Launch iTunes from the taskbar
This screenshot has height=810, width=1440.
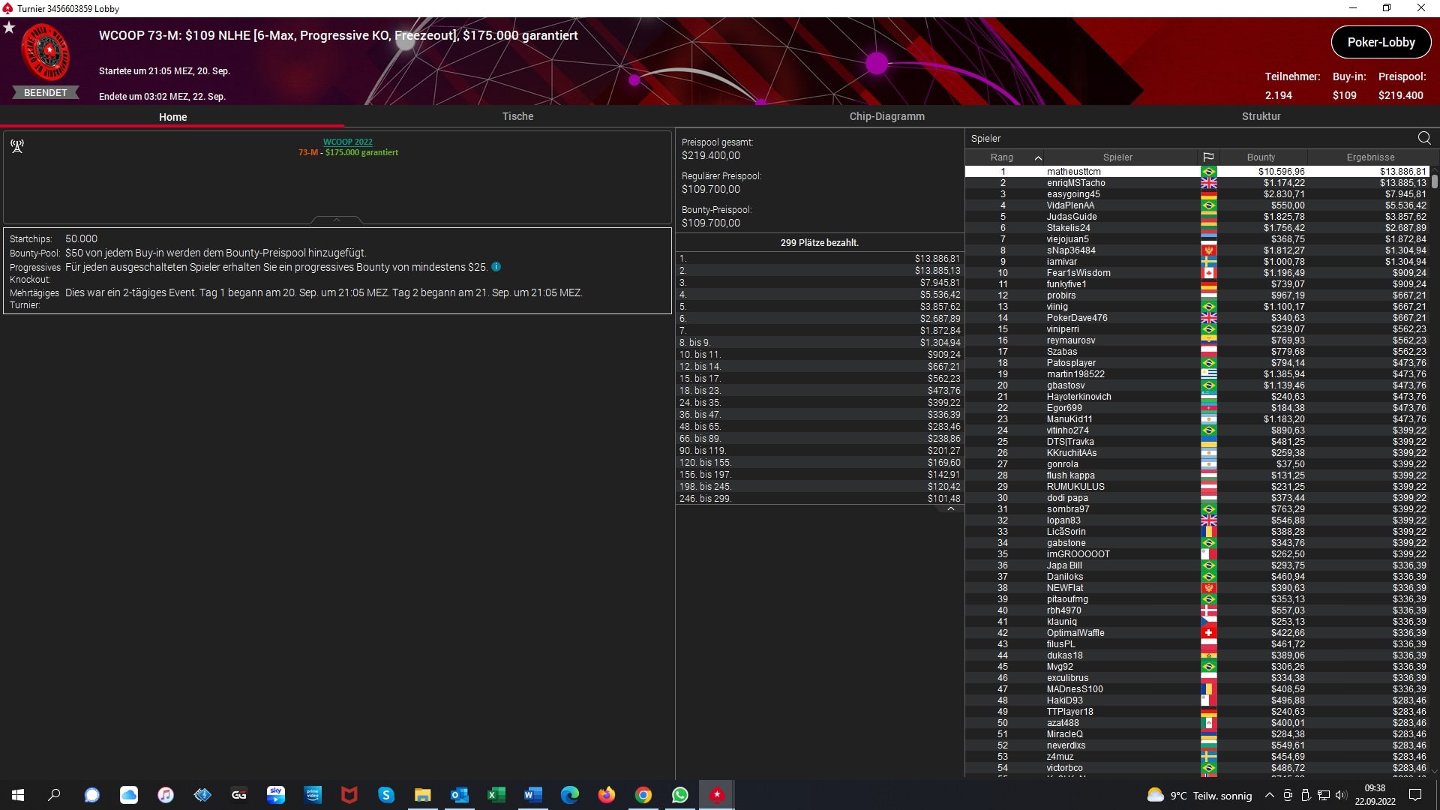point(166,795)
